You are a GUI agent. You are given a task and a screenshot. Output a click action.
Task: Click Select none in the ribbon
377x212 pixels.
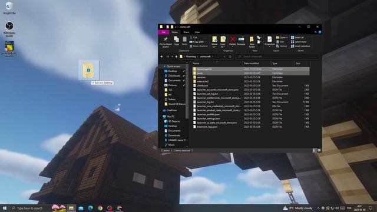pyautogui.click(x=298, y=42)
